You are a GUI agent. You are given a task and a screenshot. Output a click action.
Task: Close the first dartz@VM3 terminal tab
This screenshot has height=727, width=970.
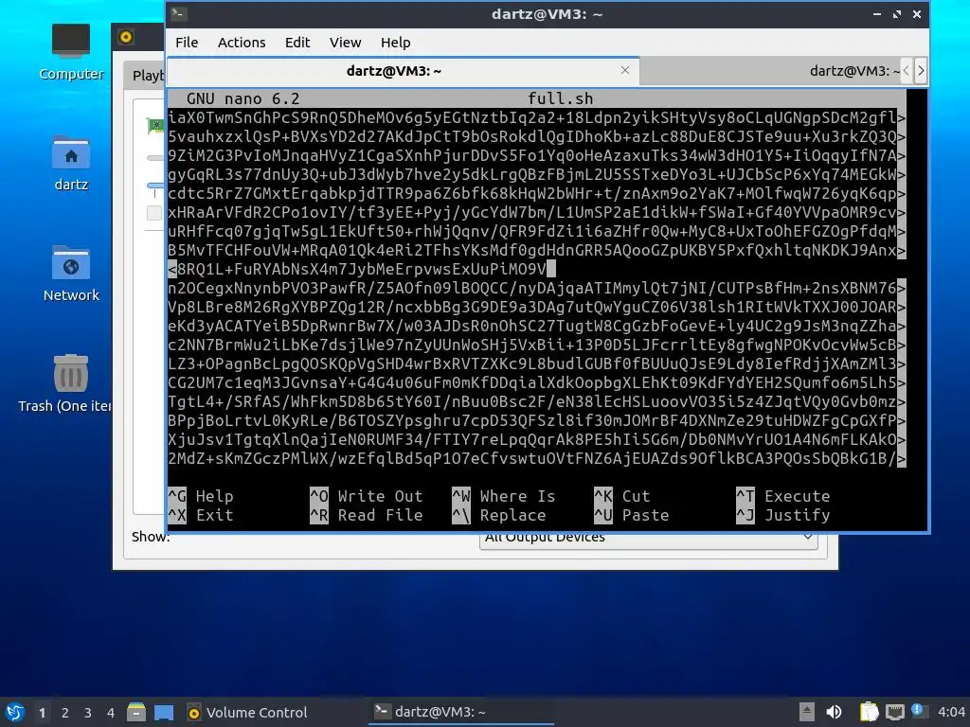coord(625,70)
